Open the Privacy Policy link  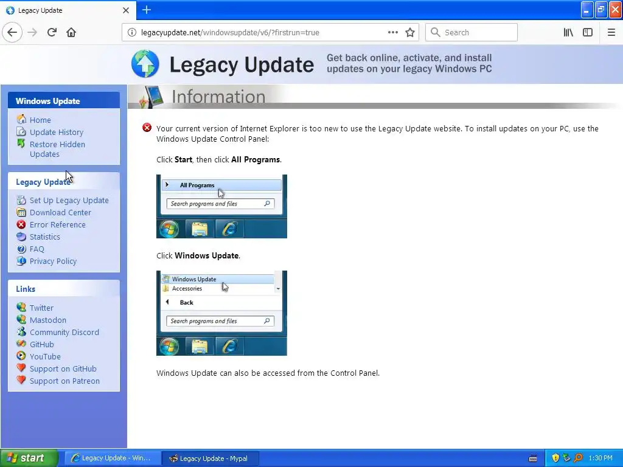(x=54, y=261)
